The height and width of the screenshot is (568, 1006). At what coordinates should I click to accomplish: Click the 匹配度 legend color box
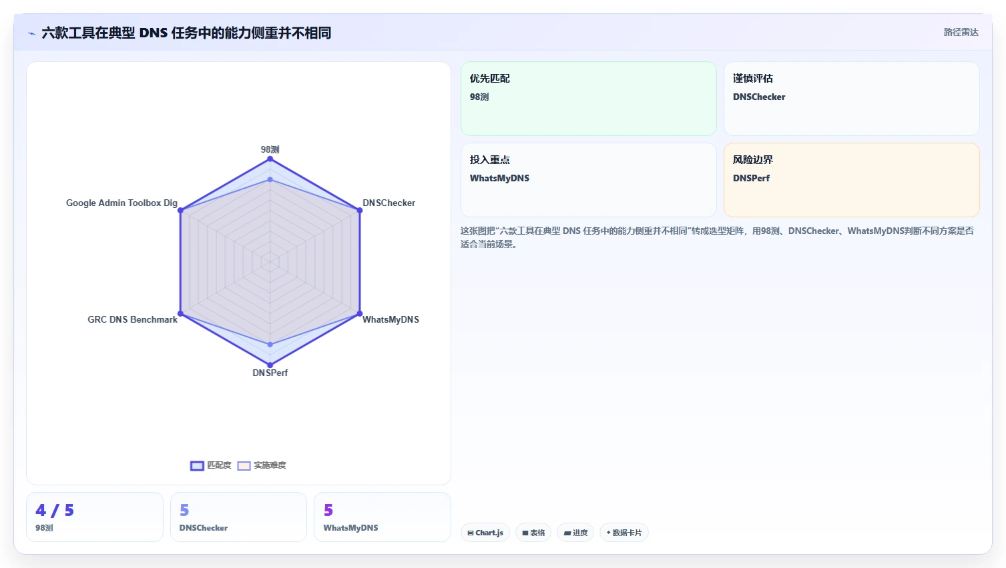click(x=197, y=466)
